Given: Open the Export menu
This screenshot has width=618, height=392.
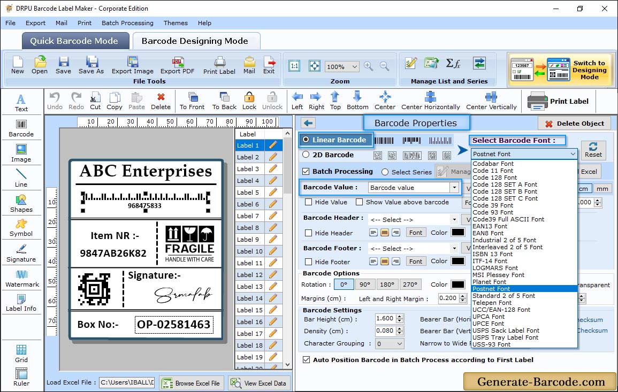Looking at the screenshot, I should [x=35, y=23].
